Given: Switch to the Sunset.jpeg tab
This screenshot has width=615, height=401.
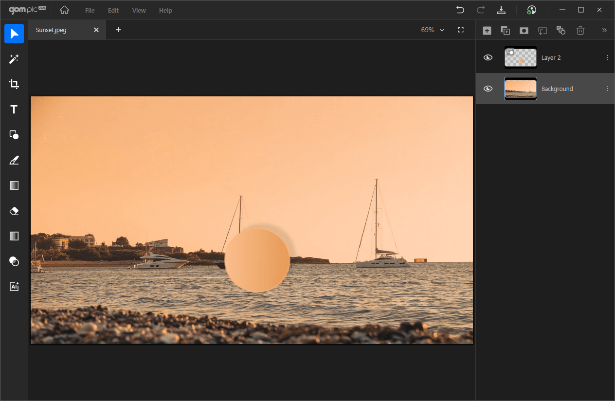Looking at the screenshot, I should (x=52, y=30).
